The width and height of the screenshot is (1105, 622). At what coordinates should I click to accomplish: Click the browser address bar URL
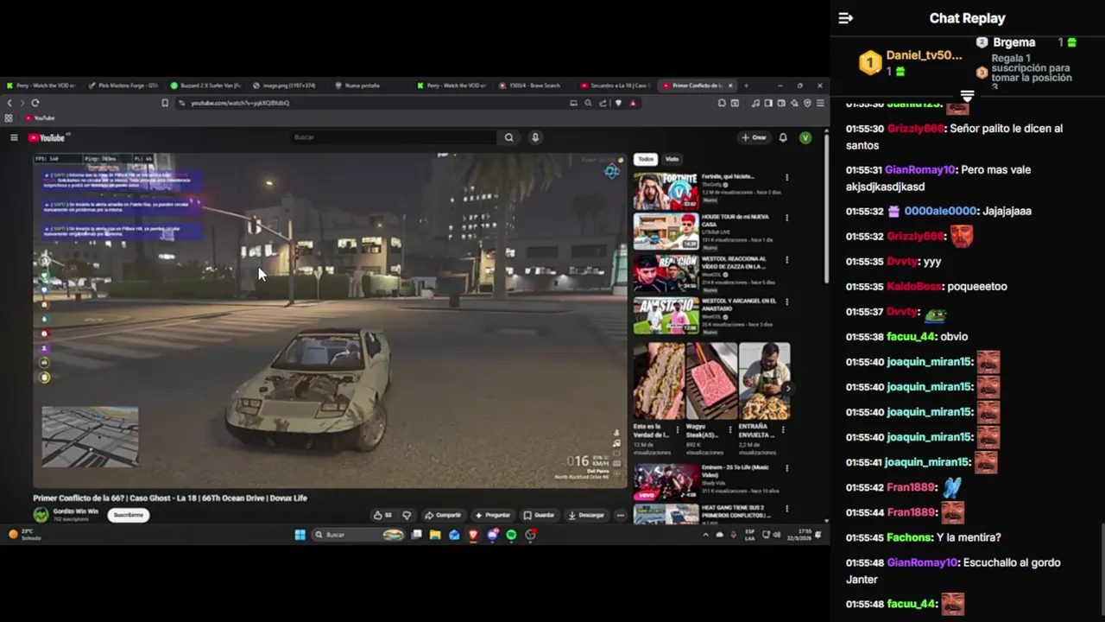point(240,103)
